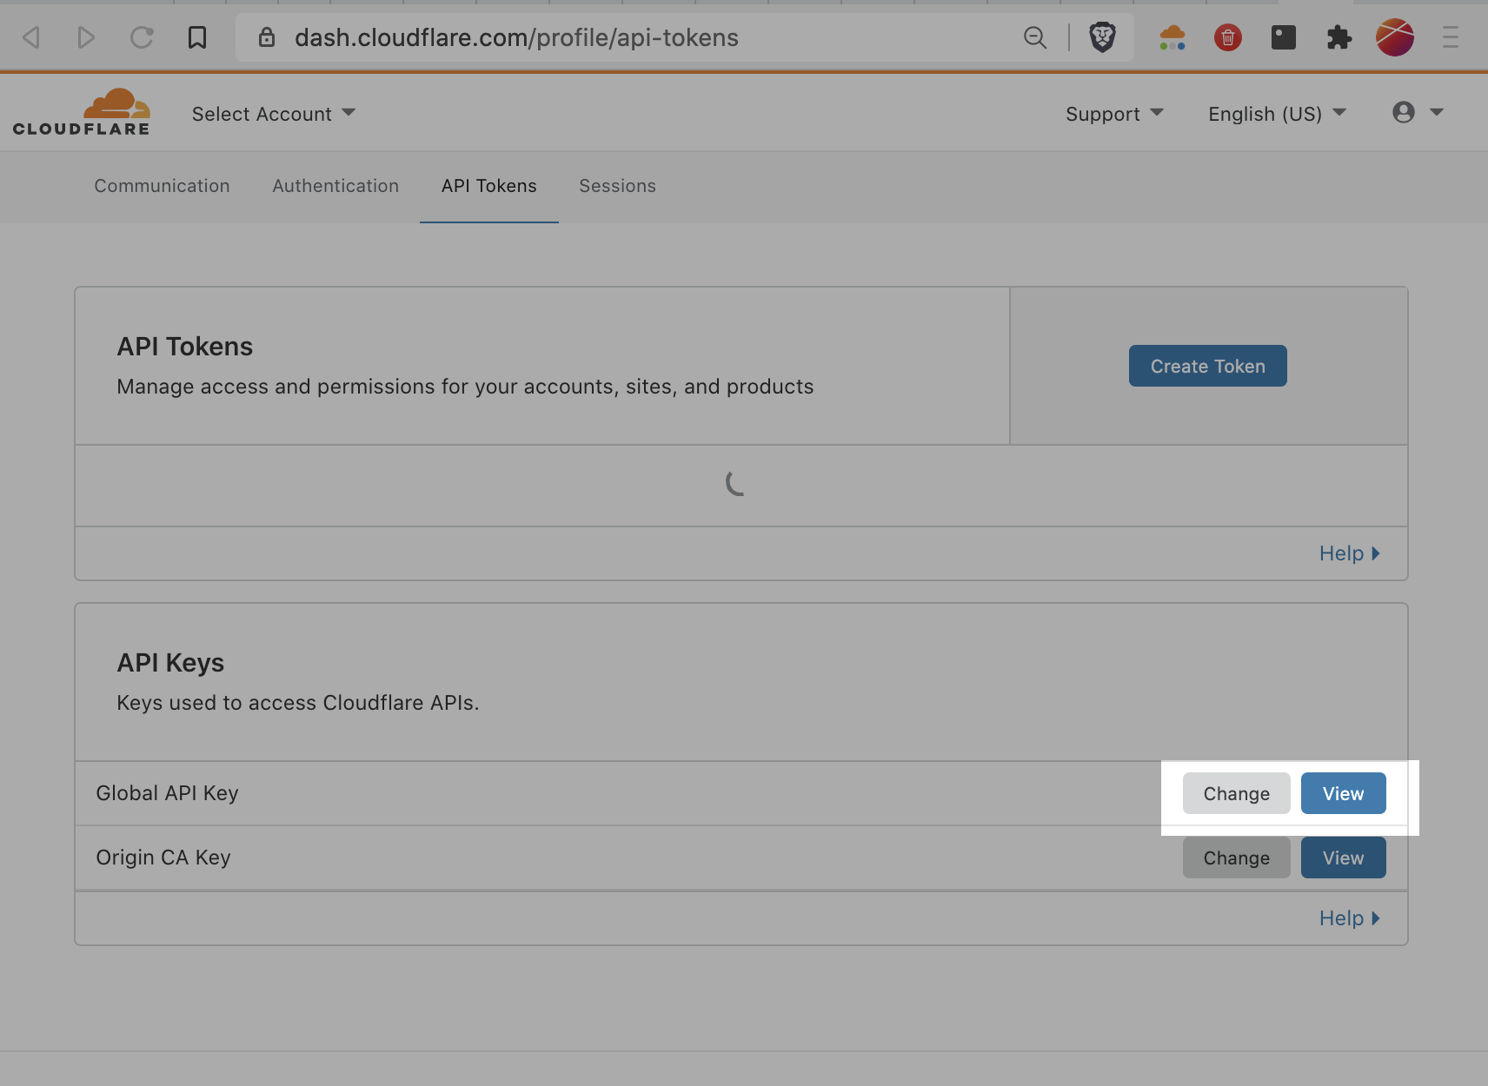The height and width of the screenshot is (1086, 1488).
Task: Change language via English (US) dropdown
Action: click(x=1276, y=114)
